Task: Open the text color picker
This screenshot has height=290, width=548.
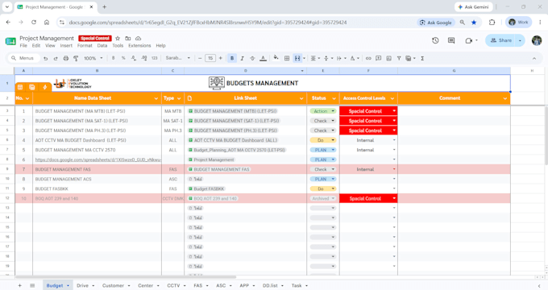Action: 264,58
